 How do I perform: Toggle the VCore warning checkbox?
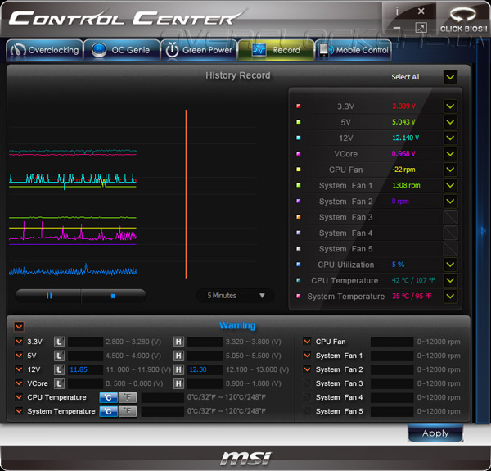[x=19, y=383]
